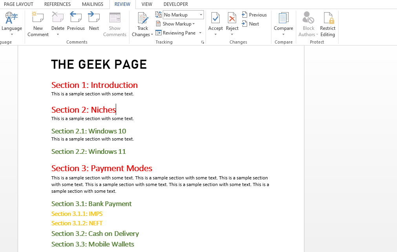Open the Compare documents icon
Image resolution: width=397 pixels, height=252 pixels.
283,18
